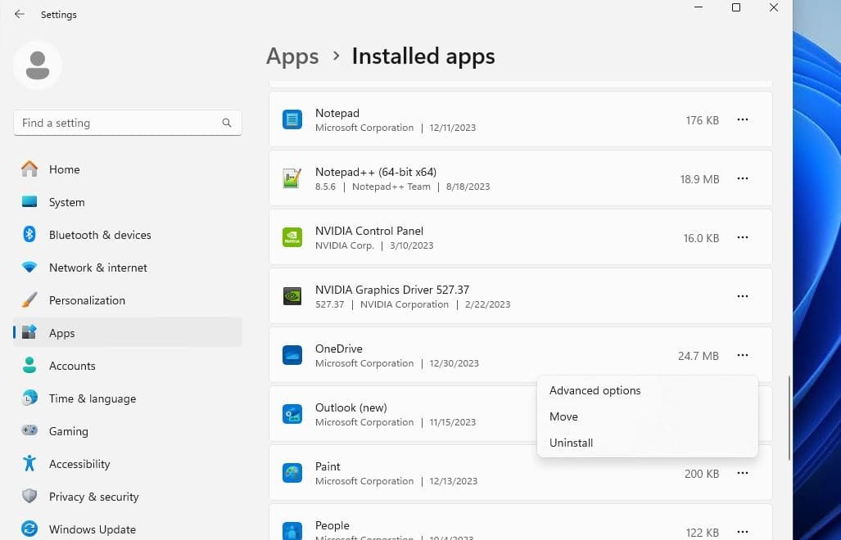Viewport: 841px width, 540px height.
Task: Open more options for NVIDIA Control Panel
Action: click(x=742, y=237)
